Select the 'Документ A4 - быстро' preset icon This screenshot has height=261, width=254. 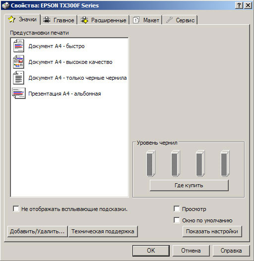18,46
